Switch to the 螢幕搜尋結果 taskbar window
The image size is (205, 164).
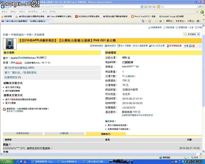tap(44, 161)
